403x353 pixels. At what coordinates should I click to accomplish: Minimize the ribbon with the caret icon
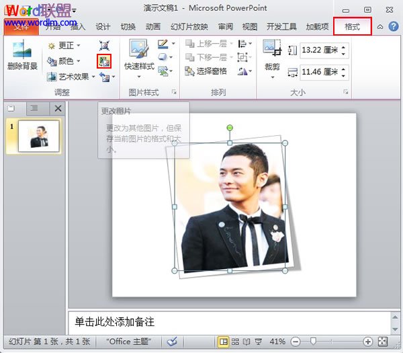click(380, 26)
